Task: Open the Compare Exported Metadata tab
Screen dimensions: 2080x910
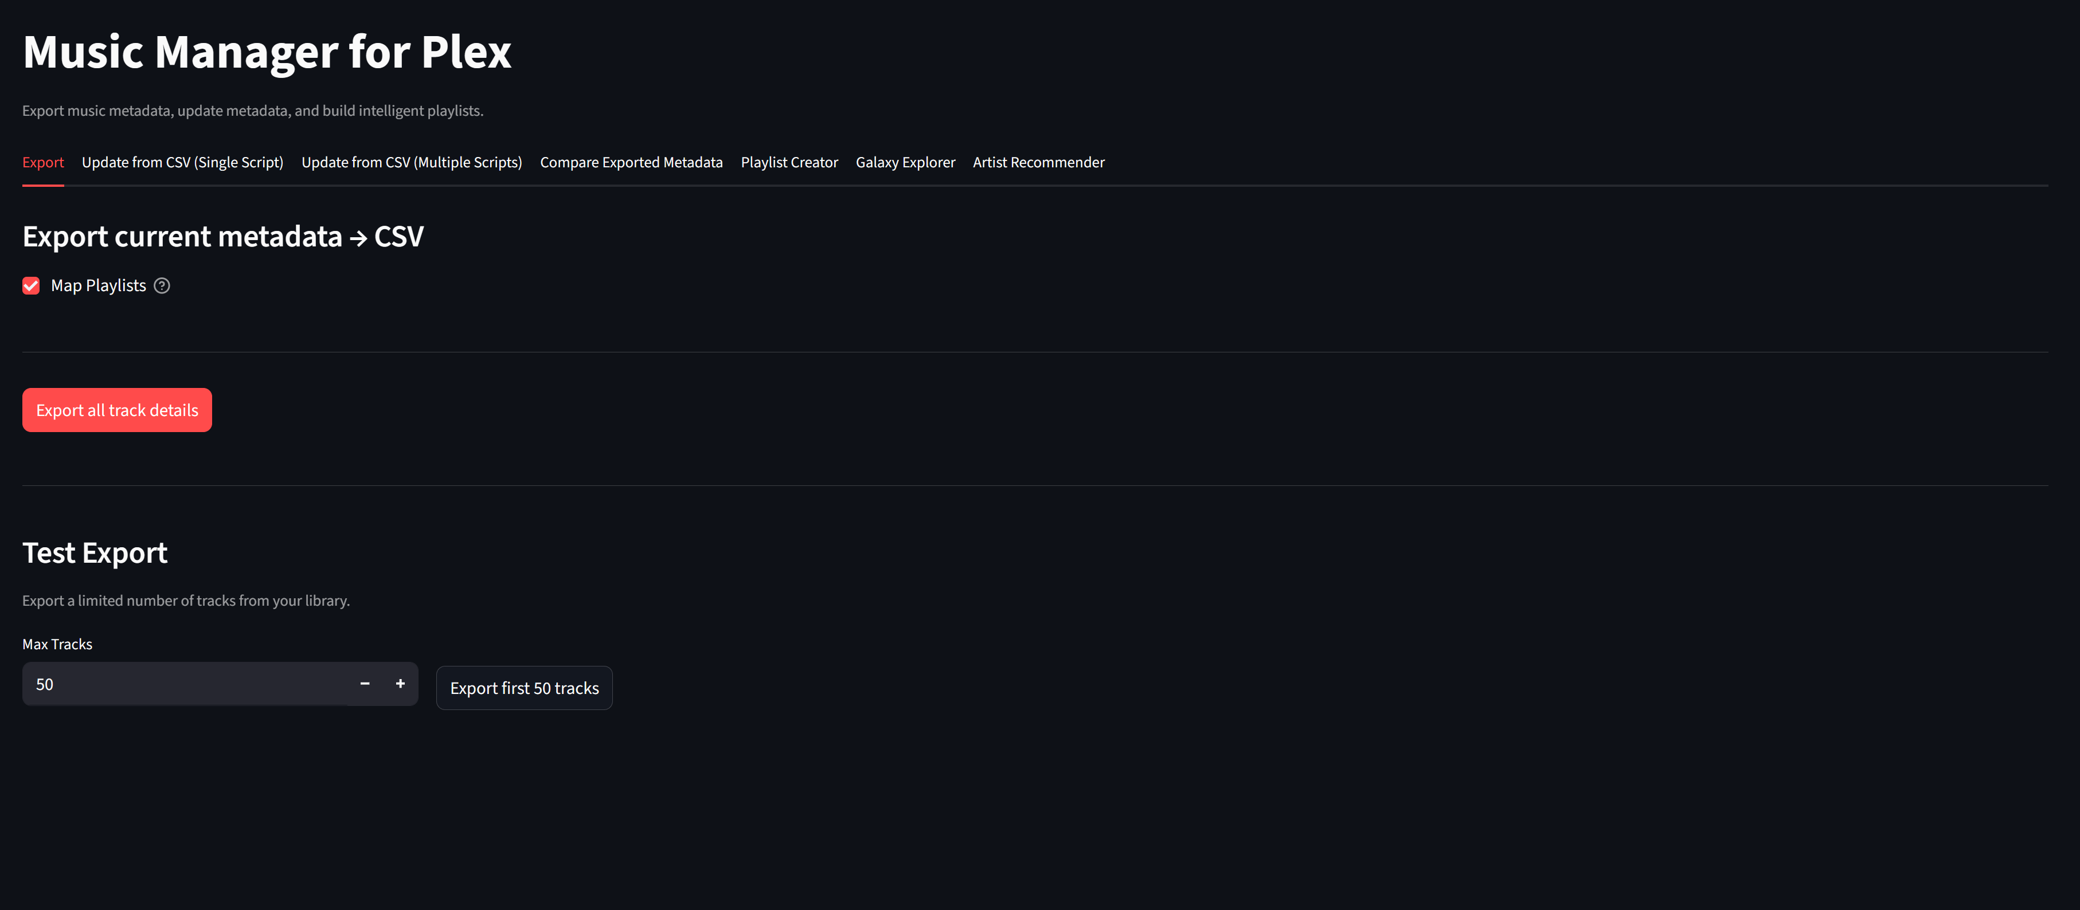Action: tap(631, 162)
